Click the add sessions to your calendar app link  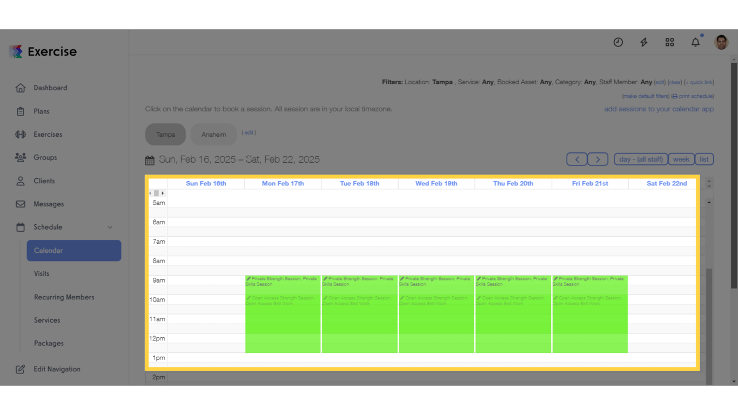(x=659, y=109)
